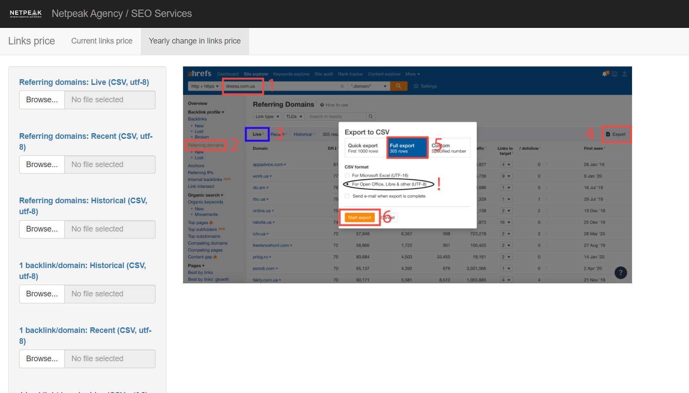The image size is (689, 393).
Task: Click the file field under 1 backlink/domain: Recent
Action: tap(110, 359)
